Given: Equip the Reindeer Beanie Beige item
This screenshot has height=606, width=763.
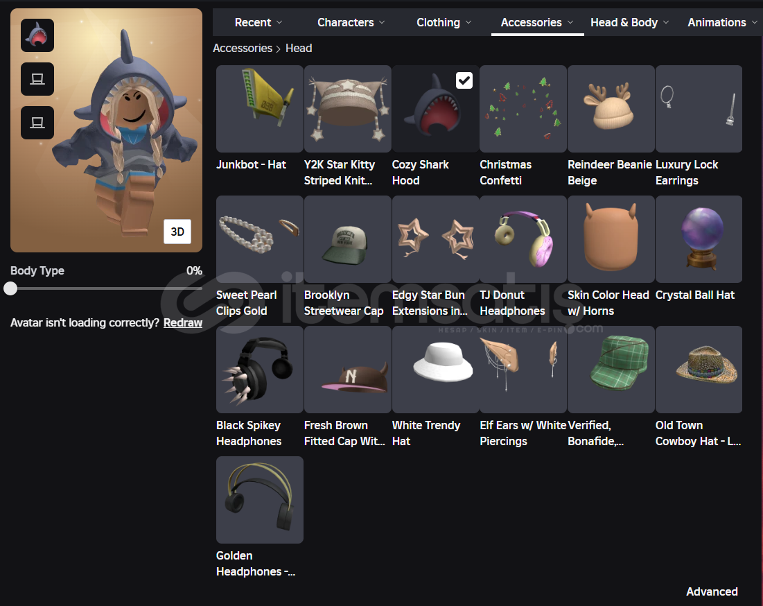Looking at the screenshot, I should coord(611,109).
